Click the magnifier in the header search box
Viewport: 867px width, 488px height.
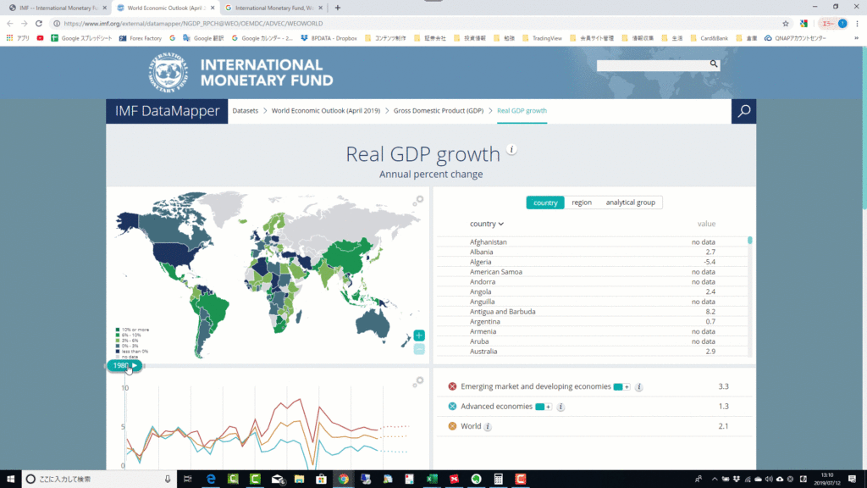[x=714, y=64]
